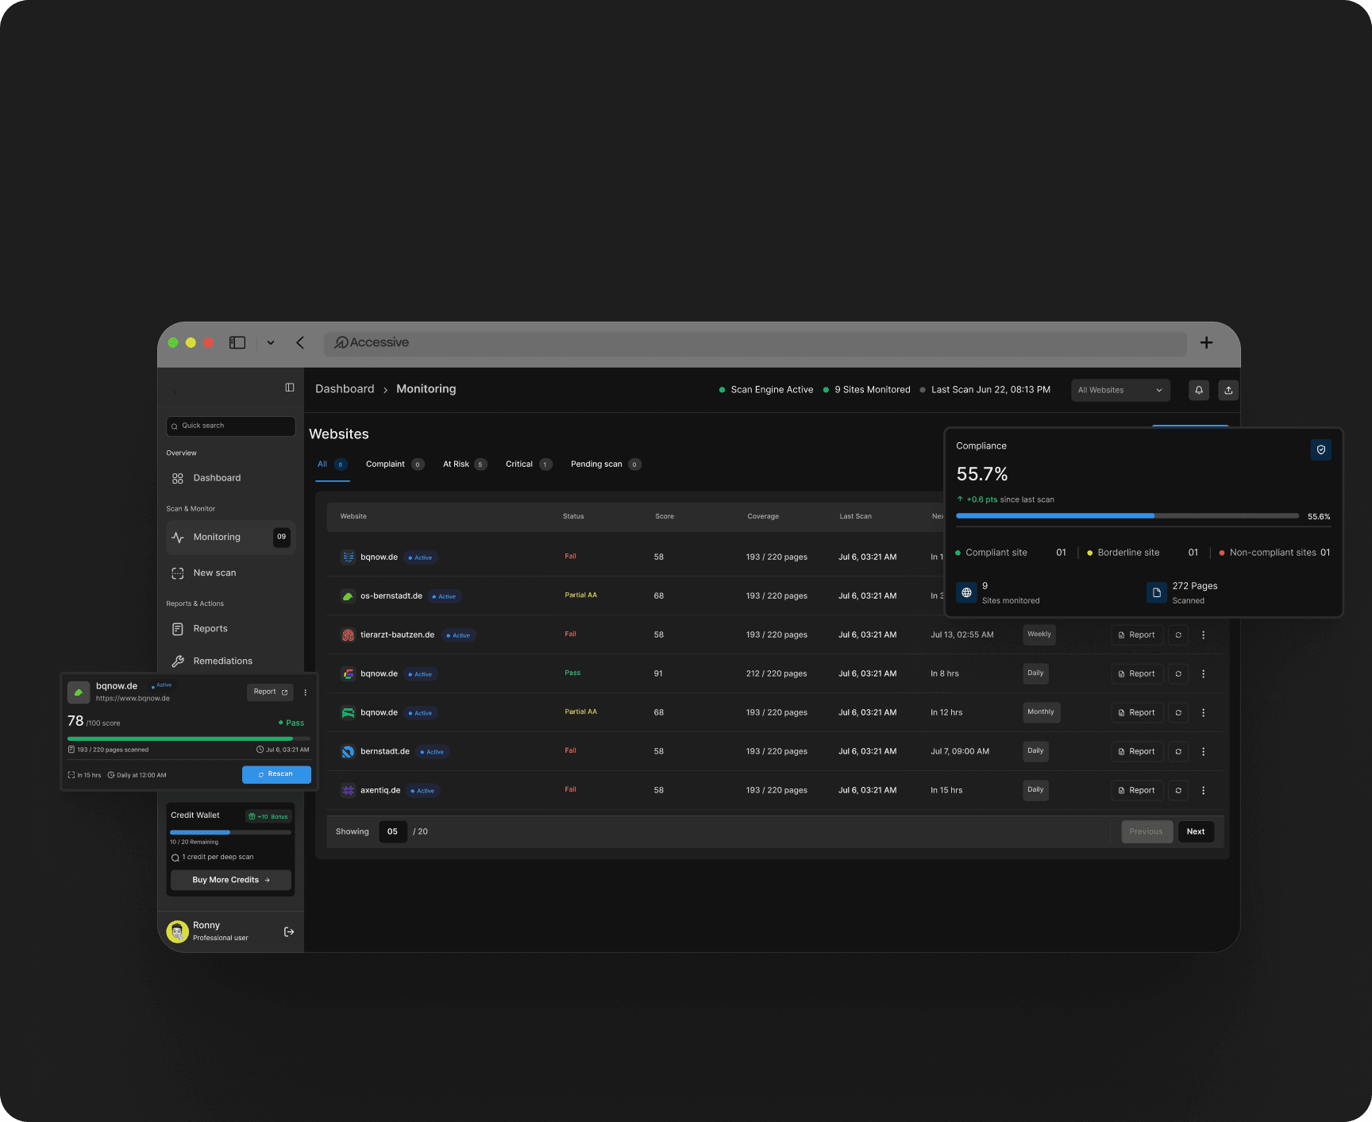Open the more options menu for bernstadt.de
Viewport: 1372px width, 1122px height.
click(x=1204, y=752)
